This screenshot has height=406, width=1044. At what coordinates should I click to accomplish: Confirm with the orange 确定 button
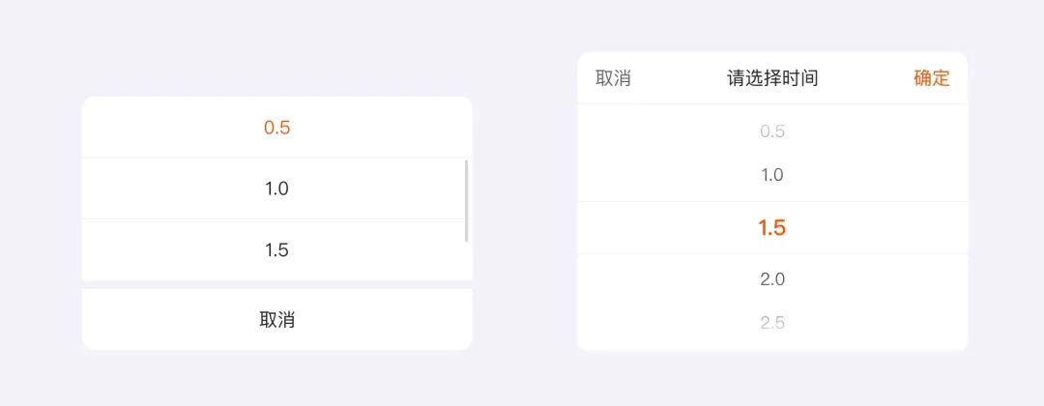932,78
